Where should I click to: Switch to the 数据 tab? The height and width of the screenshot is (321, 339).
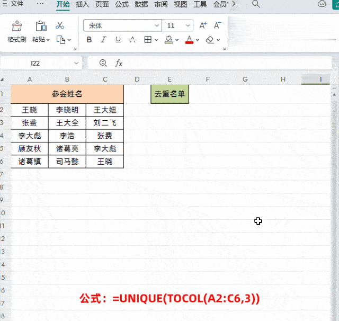(x=141, y=4)
